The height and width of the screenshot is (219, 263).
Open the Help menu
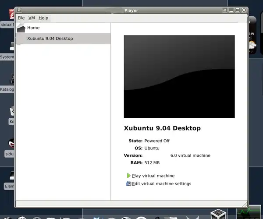click(x=43, y=18)
